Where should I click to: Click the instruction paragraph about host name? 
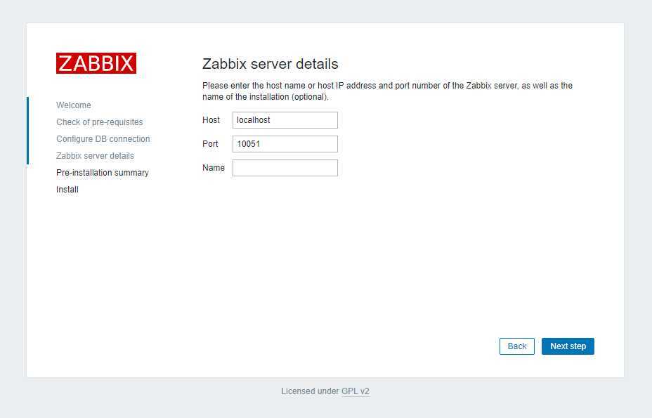[388, 91]
